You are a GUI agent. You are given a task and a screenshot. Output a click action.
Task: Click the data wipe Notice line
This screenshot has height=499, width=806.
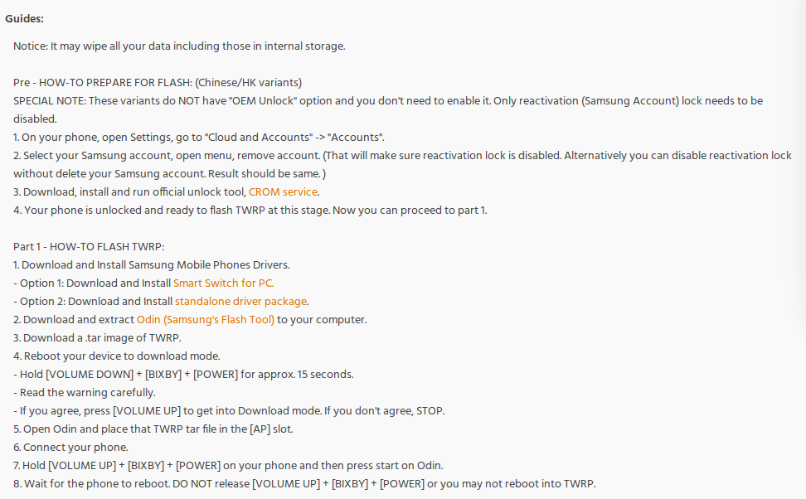point(178,46)
